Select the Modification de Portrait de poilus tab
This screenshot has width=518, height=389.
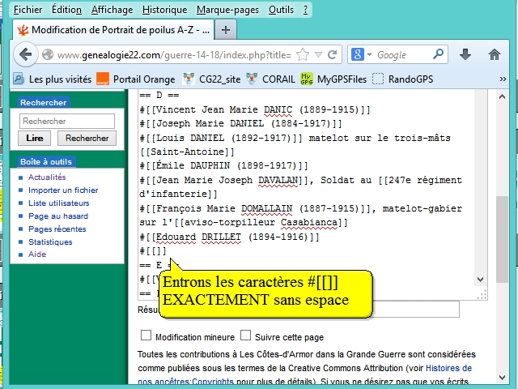click(x=113, y=30)
